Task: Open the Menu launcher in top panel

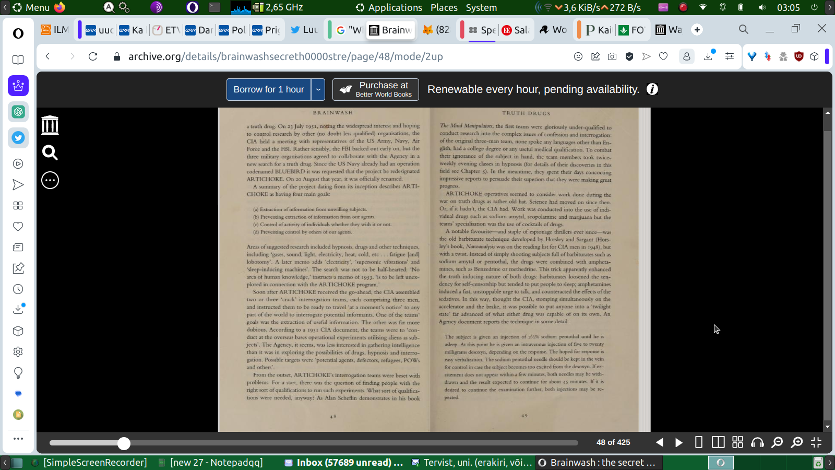Action: pyautogui.click(x=31, y=7)
